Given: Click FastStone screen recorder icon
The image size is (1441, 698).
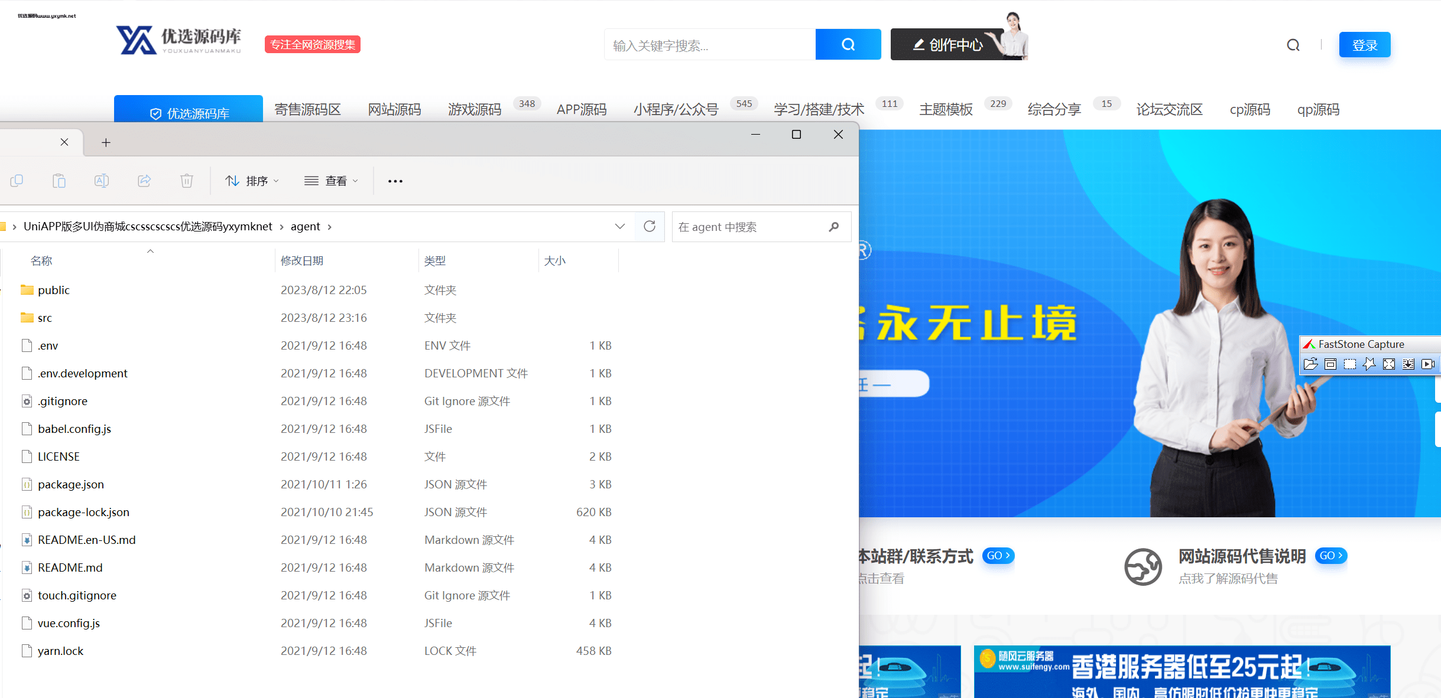Looking at the screenshot, I should [x=1428, y=364].
